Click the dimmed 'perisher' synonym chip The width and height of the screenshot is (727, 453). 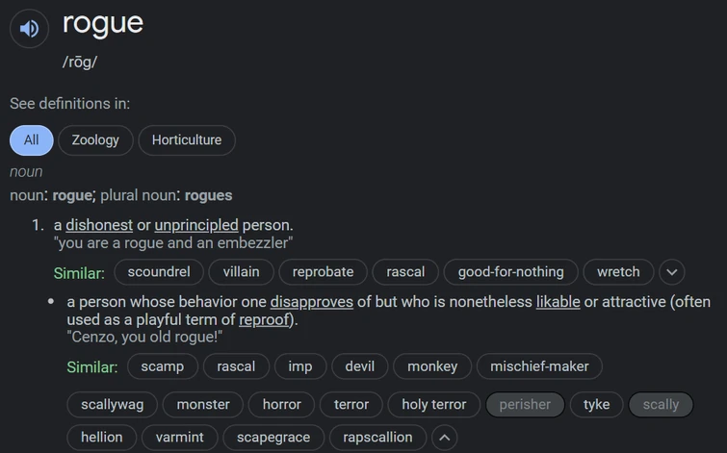point(525,405)
